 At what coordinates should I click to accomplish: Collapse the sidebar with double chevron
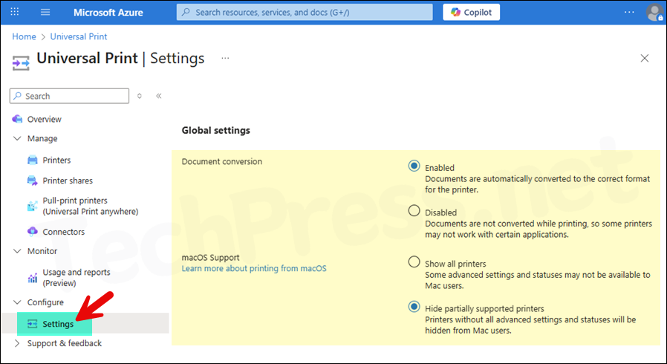coord(159,96)
